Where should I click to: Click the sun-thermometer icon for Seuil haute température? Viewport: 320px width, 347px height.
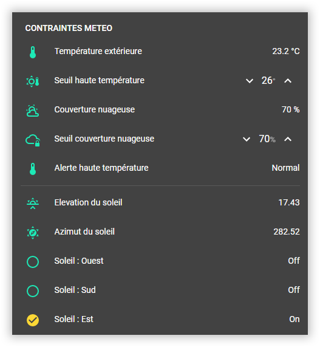(33, 81)
